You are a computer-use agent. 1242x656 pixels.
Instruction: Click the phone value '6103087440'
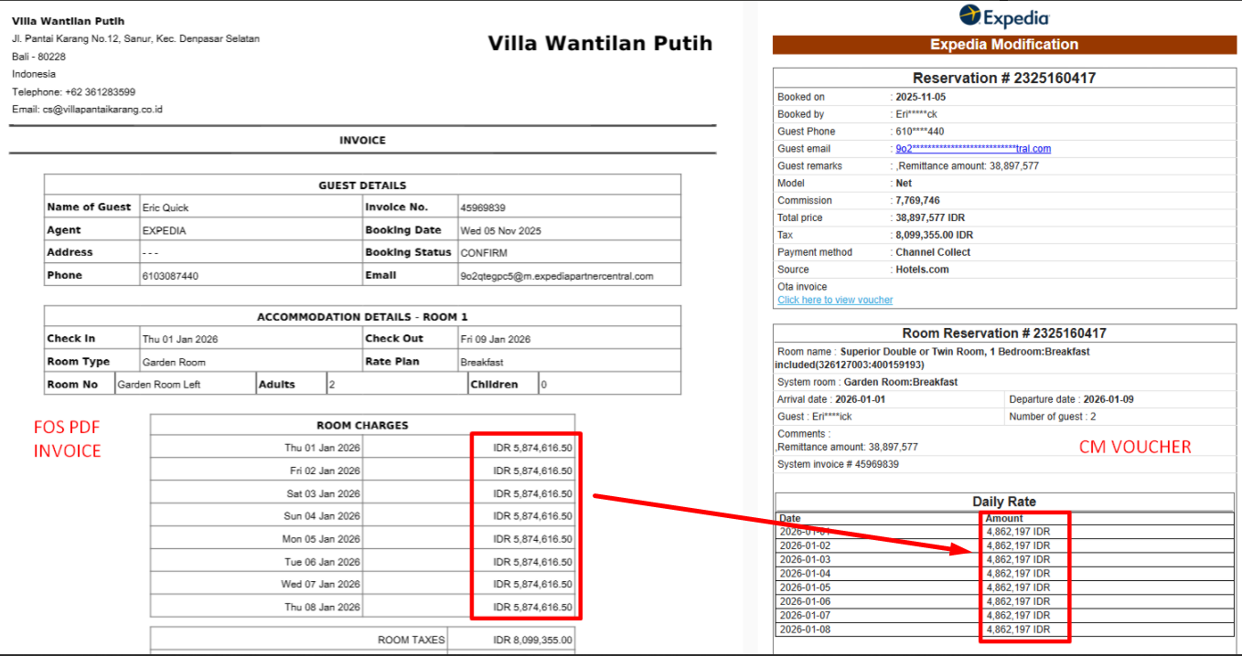click(170, 276)
